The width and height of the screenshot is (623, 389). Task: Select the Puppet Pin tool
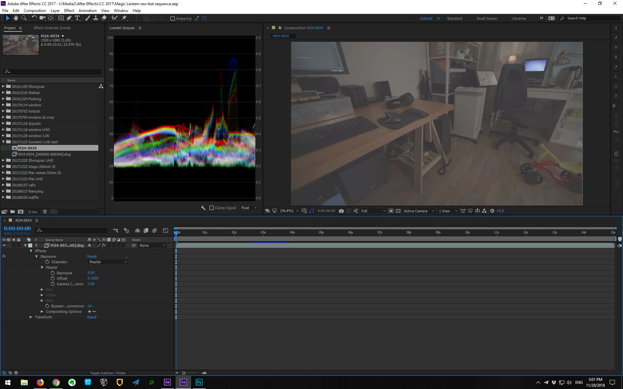click(124, 18)
